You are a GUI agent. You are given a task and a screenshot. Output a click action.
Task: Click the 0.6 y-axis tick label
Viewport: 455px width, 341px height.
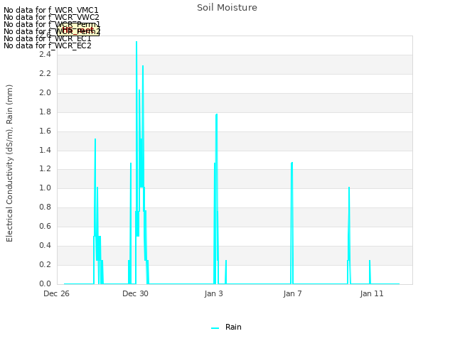[x=45, y=226]
